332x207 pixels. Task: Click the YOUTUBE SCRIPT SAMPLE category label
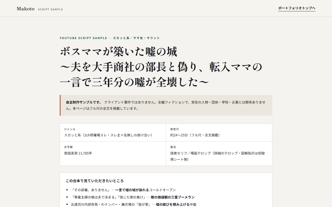83,38
